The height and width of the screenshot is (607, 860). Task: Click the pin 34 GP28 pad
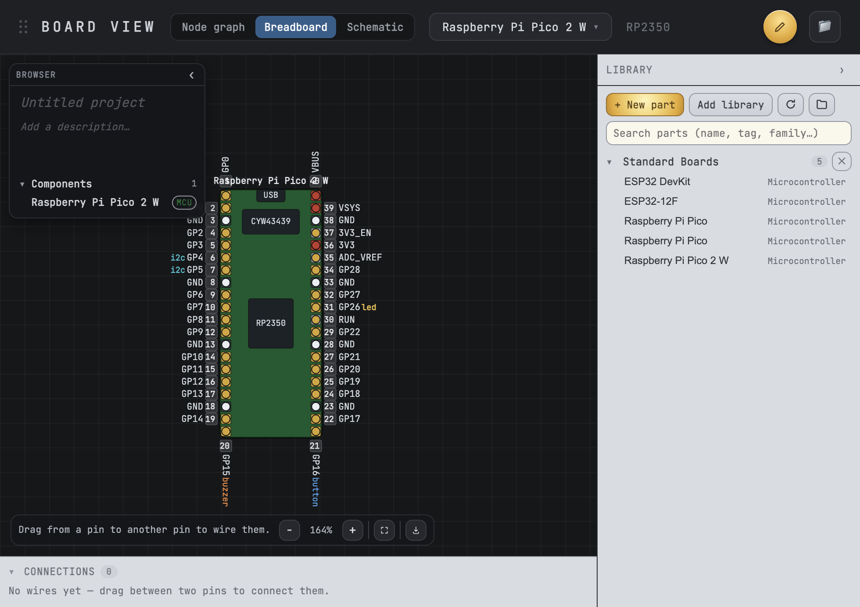click(315, 270)
